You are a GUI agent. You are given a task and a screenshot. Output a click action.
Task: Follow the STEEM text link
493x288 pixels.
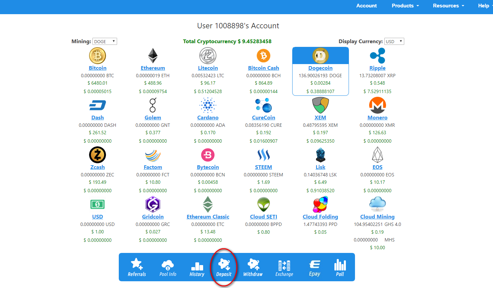click(264, 167)
